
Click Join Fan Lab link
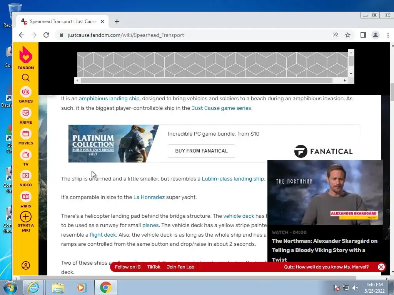tap(180, 267)
